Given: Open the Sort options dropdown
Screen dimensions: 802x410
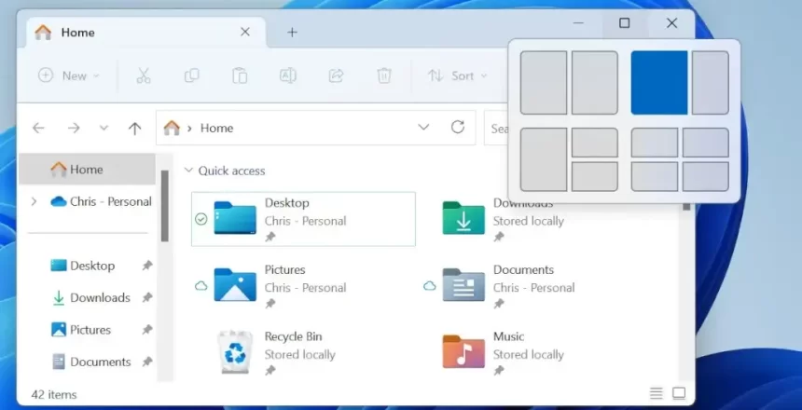Looking at the screenshot, I should click(457, 75).
